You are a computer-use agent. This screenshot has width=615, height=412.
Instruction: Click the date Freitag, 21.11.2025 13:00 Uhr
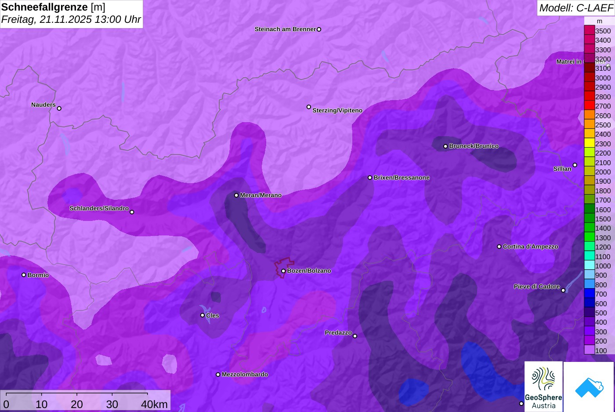pos(71,19)
